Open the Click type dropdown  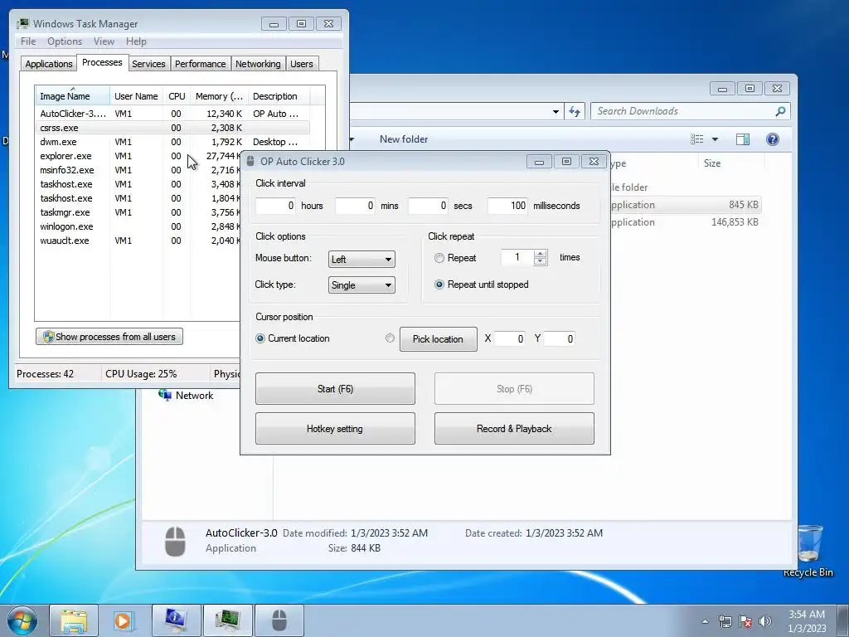pyautogui.click(x=361, y=285)
